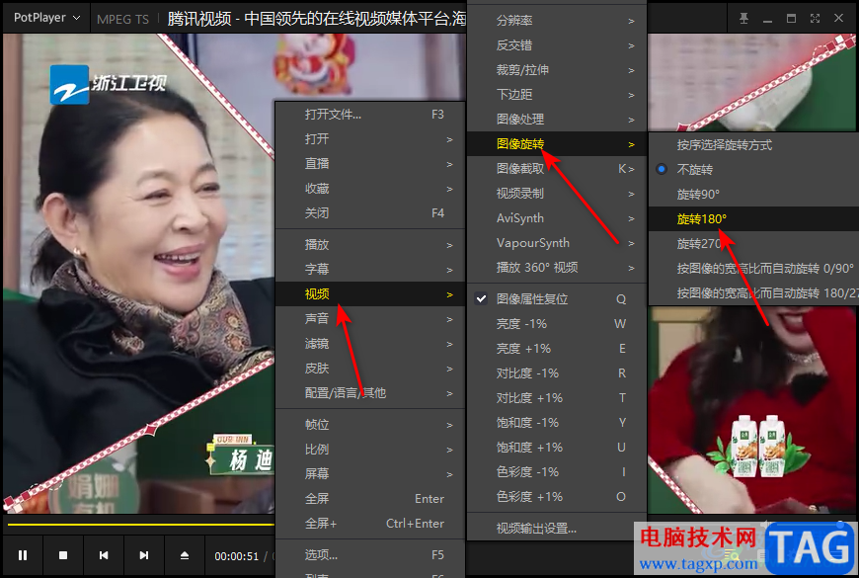Expand the 下边距 submenu
This screenshot has width=859, height=578.
click(557, 94)
